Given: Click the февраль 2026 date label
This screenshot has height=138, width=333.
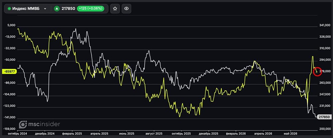Looking at the screenshot, I should click(236, 134).
